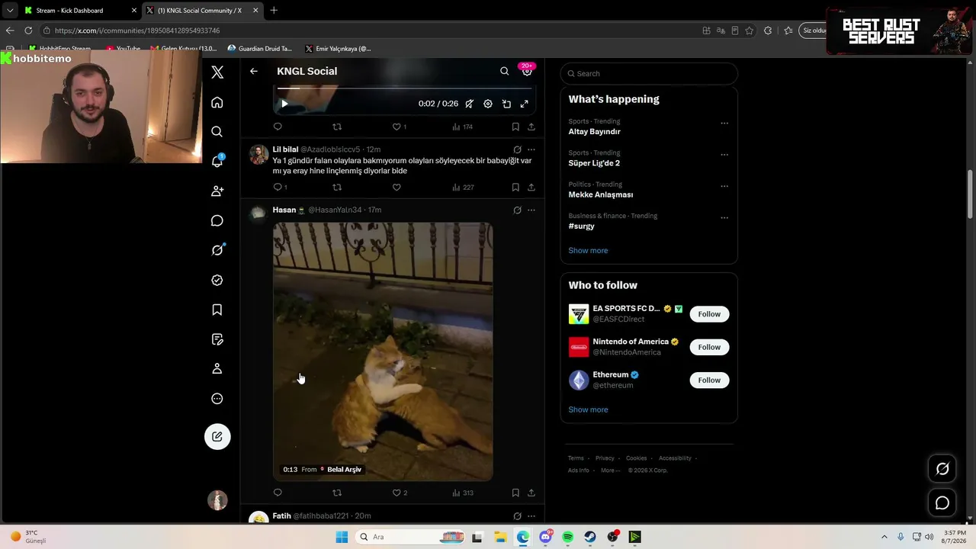
Task: Open the footer More dropdown
Action: click(x=610, y=470)
